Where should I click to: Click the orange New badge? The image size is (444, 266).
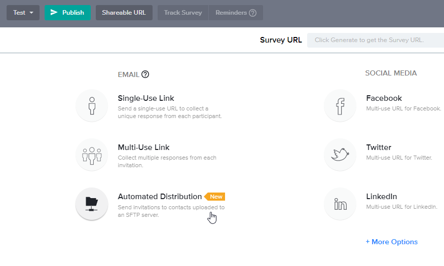click(215, 197)
